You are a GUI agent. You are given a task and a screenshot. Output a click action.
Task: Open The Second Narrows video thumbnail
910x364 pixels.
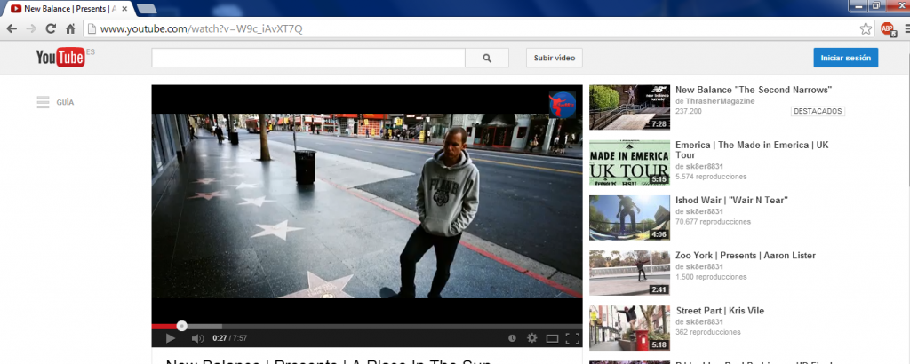coord(630,107)
